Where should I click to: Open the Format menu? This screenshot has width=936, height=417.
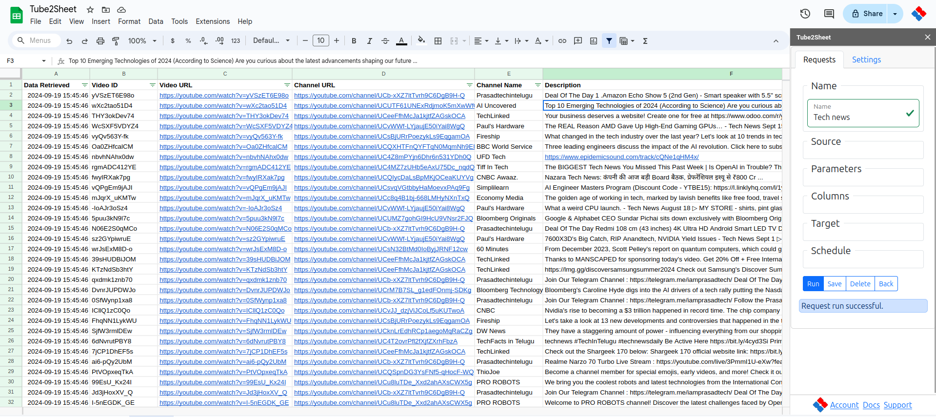pyautogui.click(x=129, y=21)
